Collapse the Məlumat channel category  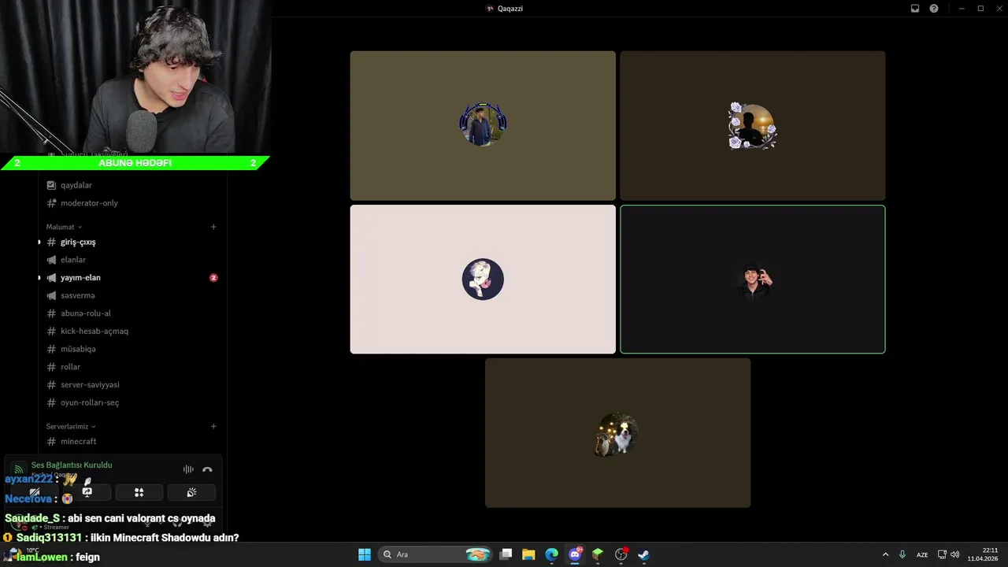64,227
